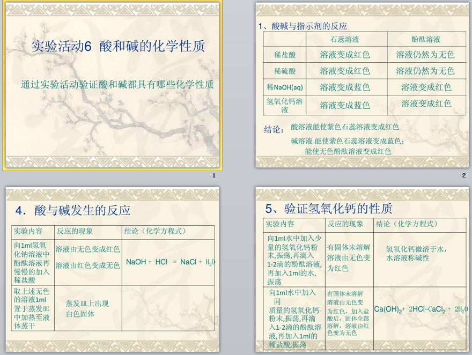The image size is (472, 355).
Task: Click the 稀NaOH(aq) row label cell
Action: 285,87
